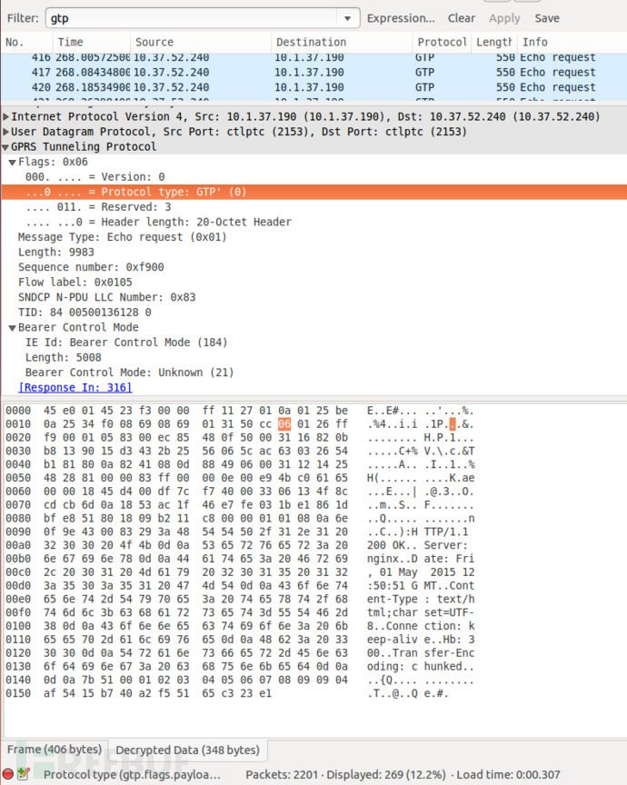Select Header length: 20-Octet Header line
The image size is (627, 785).
[x=159, y=222]
